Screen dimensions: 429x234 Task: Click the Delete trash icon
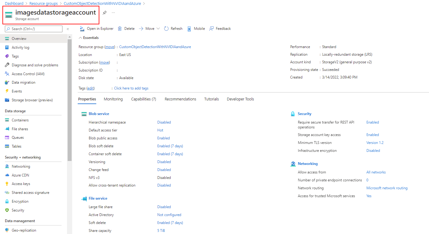(x=120, y=29)
